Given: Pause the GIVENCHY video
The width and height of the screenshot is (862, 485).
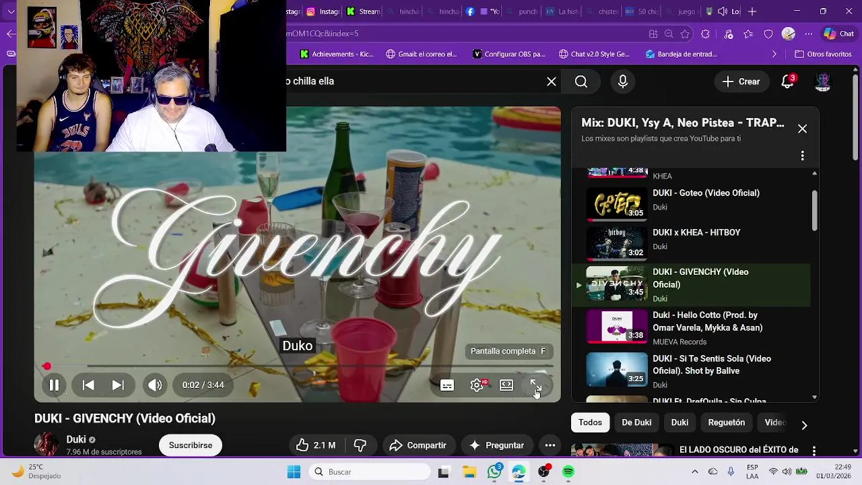Looking at the screenshot, I should (54, 385).
